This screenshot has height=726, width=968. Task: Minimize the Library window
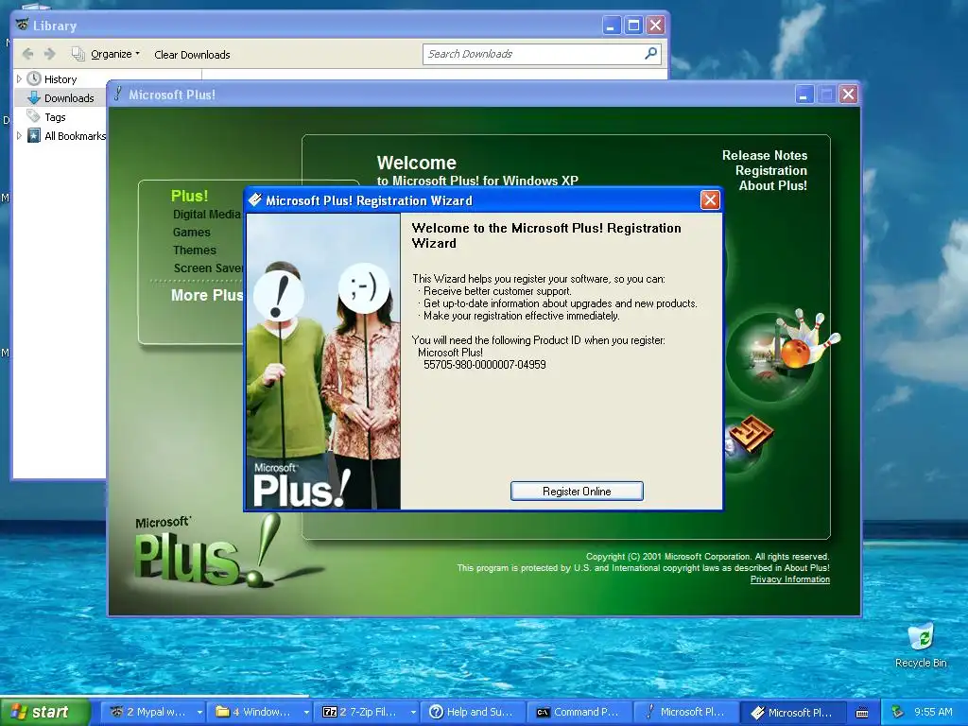pyautogui.click(x=611, y=26)
